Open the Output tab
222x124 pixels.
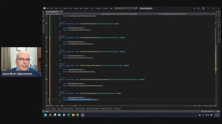coord(59,108)
